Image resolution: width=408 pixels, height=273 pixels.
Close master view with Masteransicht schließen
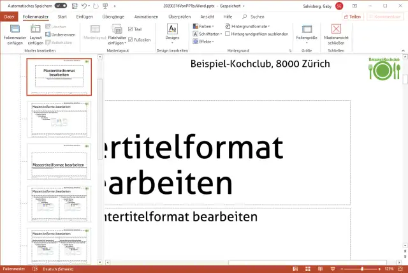point(336,29)
